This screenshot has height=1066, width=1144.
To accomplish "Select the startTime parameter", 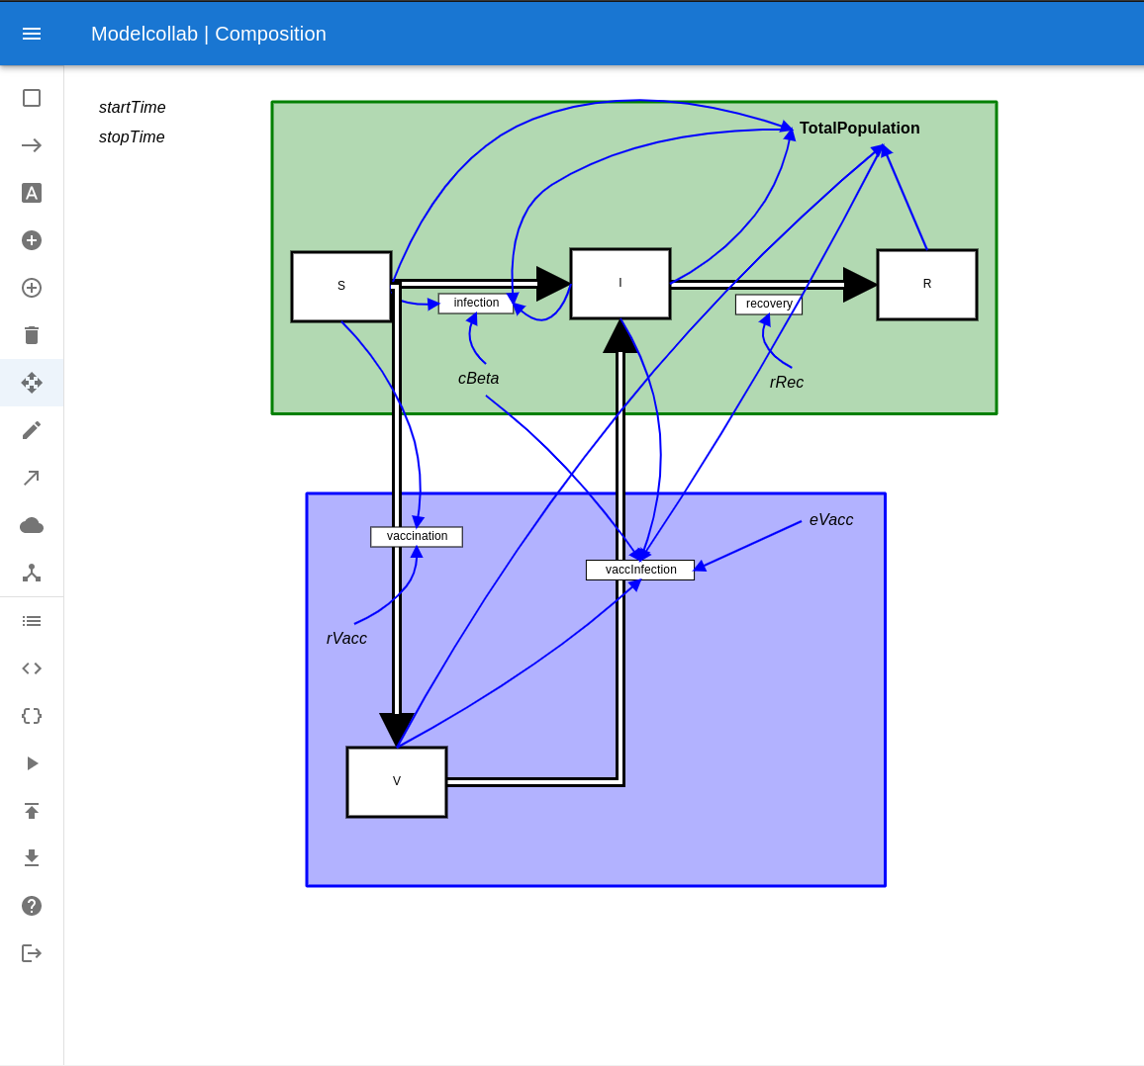I will (132, 107).
